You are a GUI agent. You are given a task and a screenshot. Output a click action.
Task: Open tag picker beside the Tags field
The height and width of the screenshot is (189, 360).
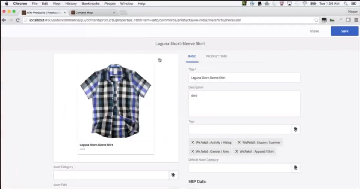point(296,129)
